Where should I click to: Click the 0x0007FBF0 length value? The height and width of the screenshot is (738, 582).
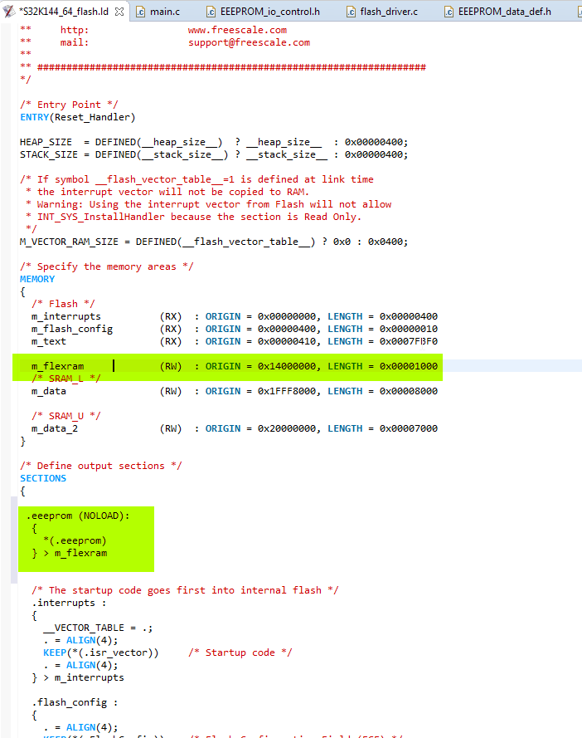pos(409,341)
